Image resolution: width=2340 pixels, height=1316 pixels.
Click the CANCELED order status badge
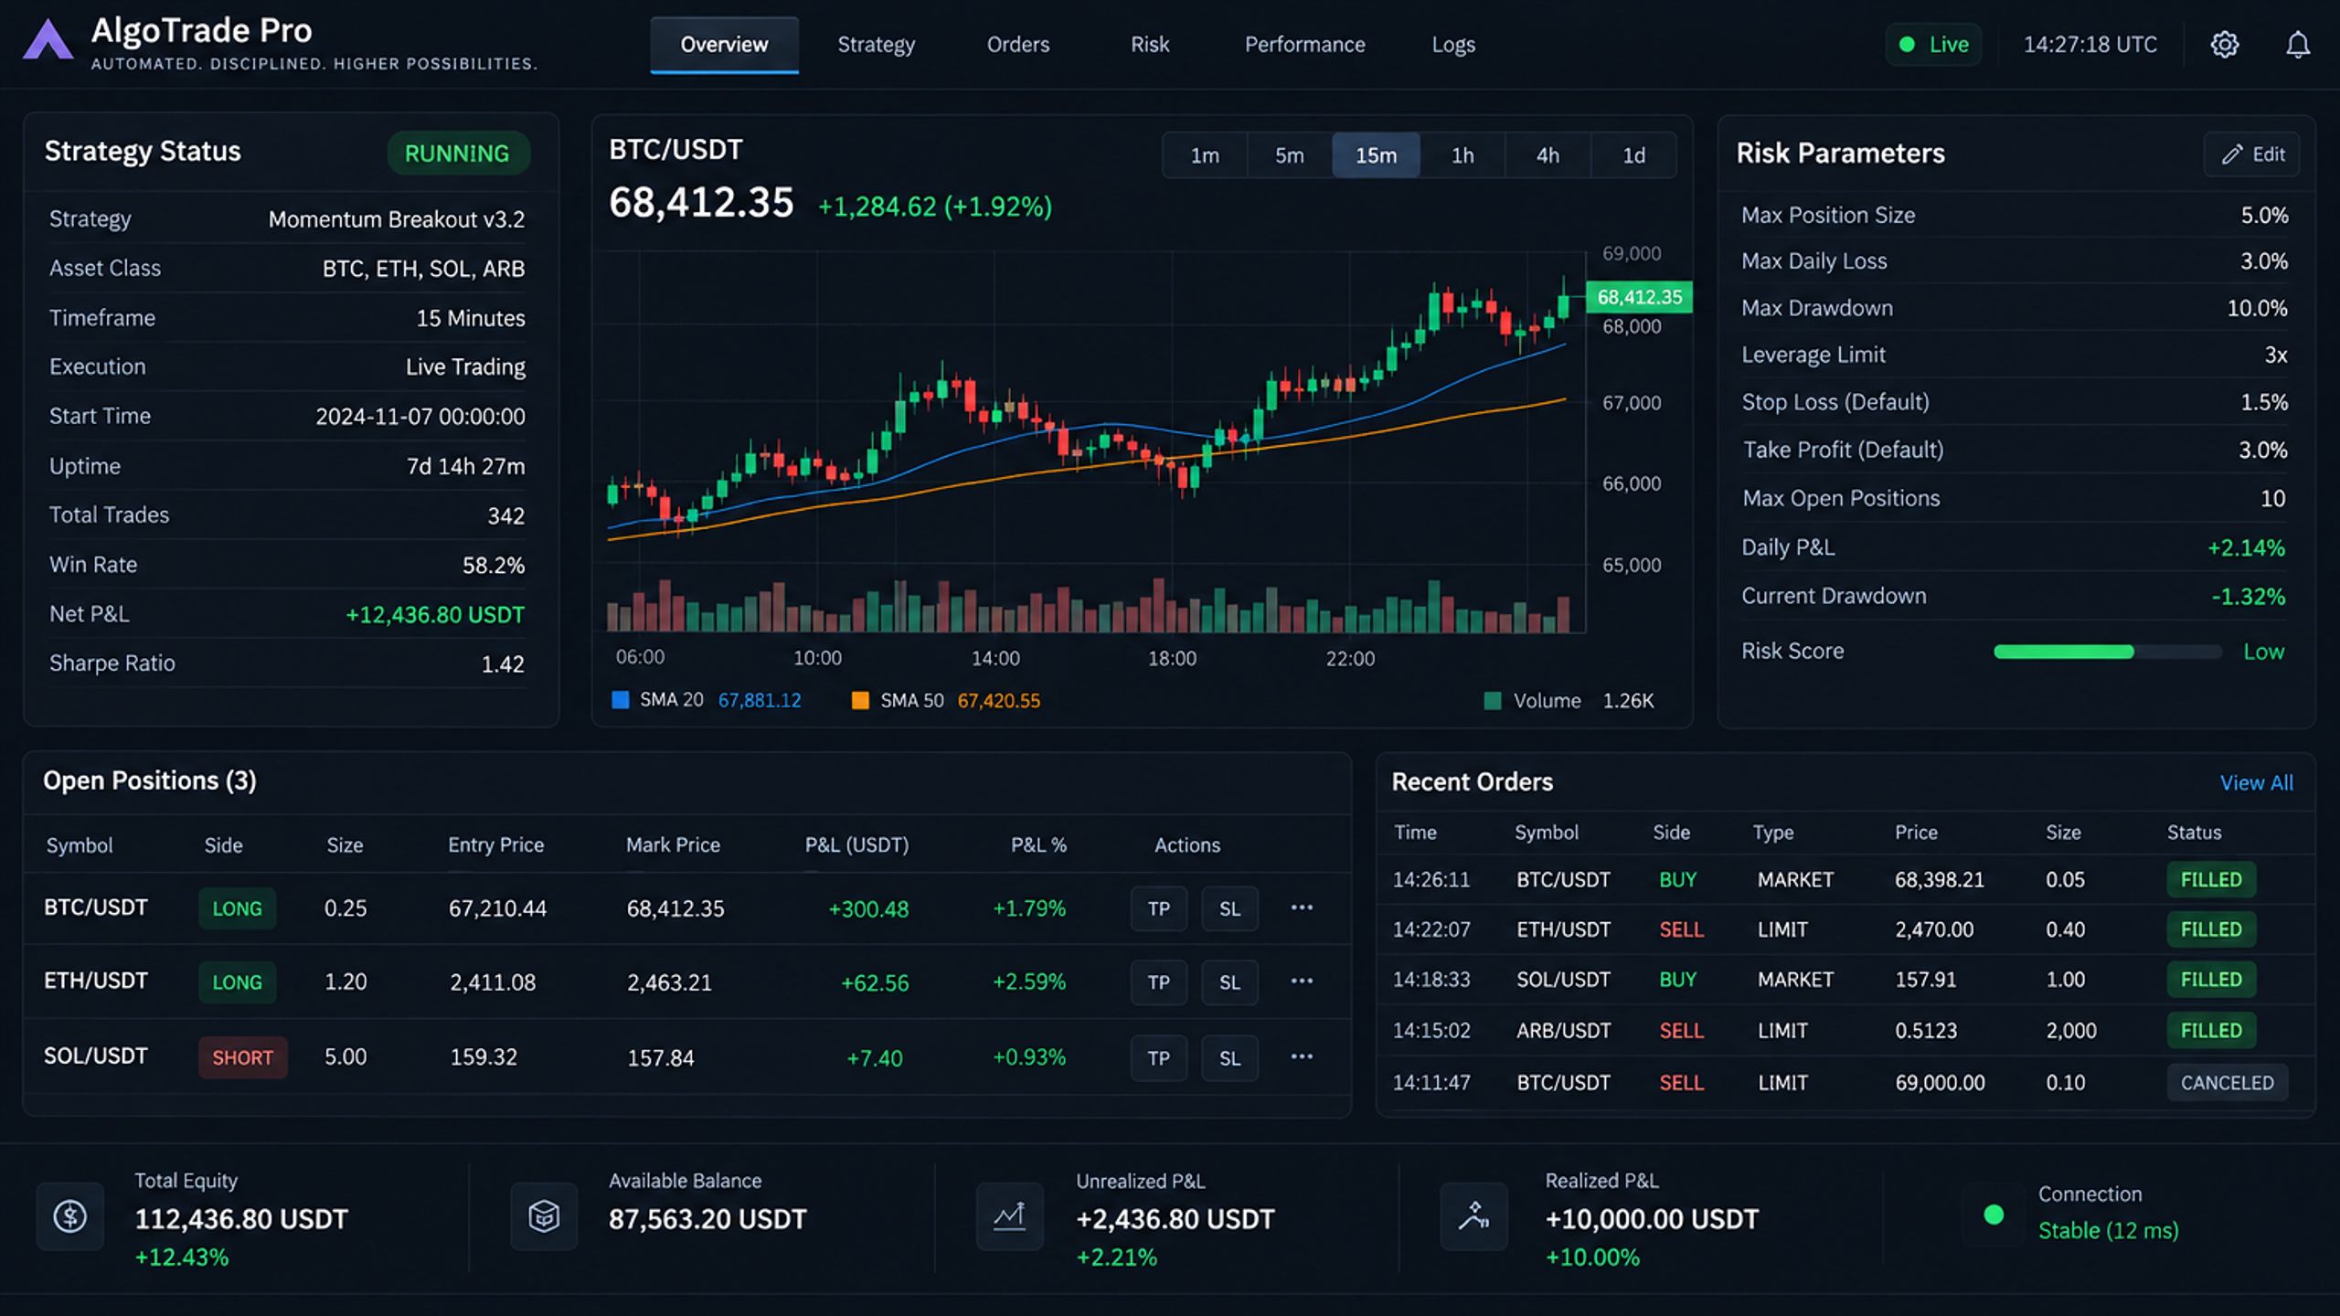click(x=2227, y=1083)
